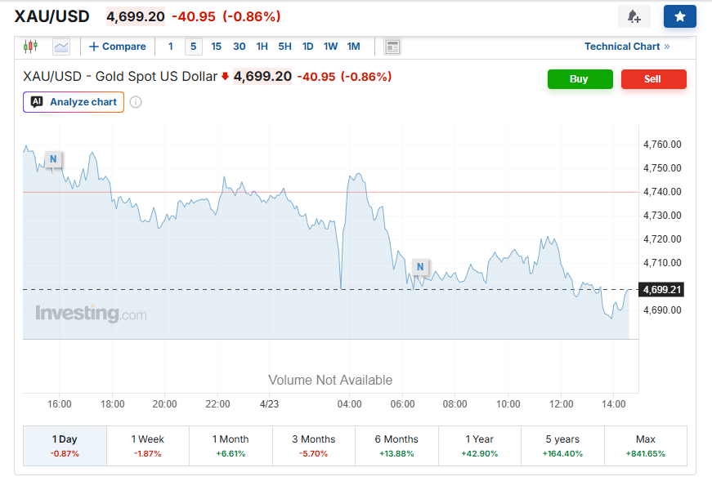Click the info icon beside Analyze chart
The height and width of the screenshot is (481, 712).
[x=136, y=102]
